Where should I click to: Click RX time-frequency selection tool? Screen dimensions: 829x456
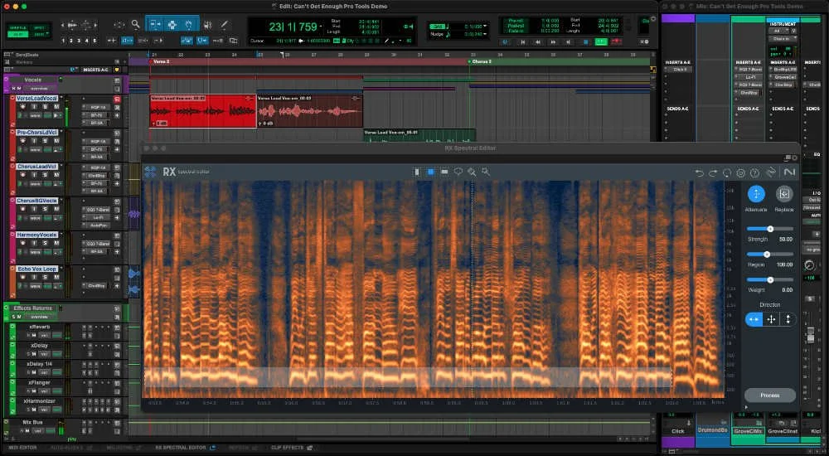tap(430, 172)
